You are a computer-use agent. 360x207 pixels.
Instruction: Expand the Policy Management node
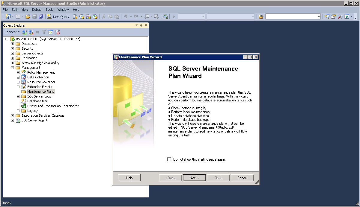[x=18, y=72]
